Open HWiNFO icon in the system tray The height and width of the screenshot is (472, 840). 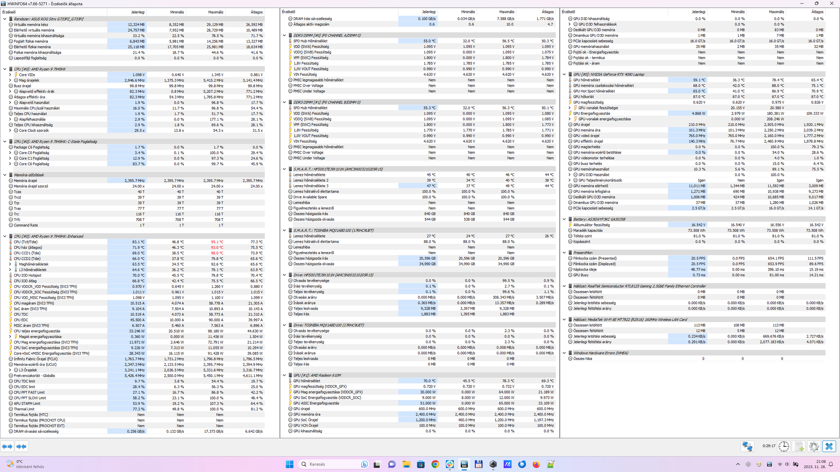[769, 464]
